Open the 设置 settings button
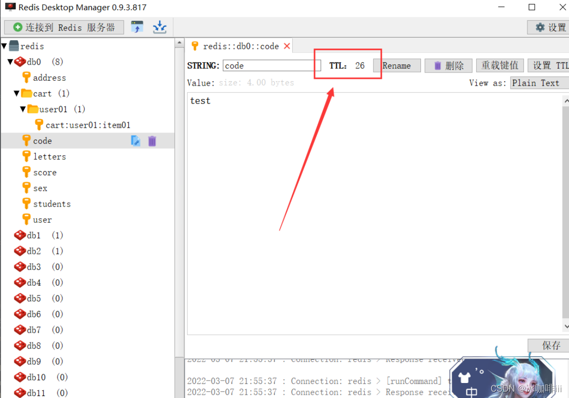The width and height of the screenshot is (569, 398). click(550, 27)
